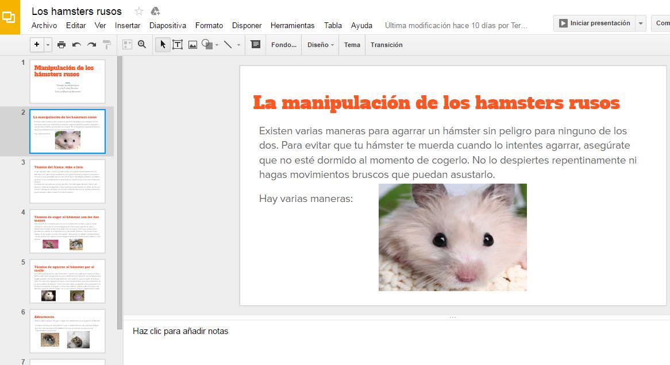Open the Editar menu
This screenshot has width=670, height=365.
[76, 26]
